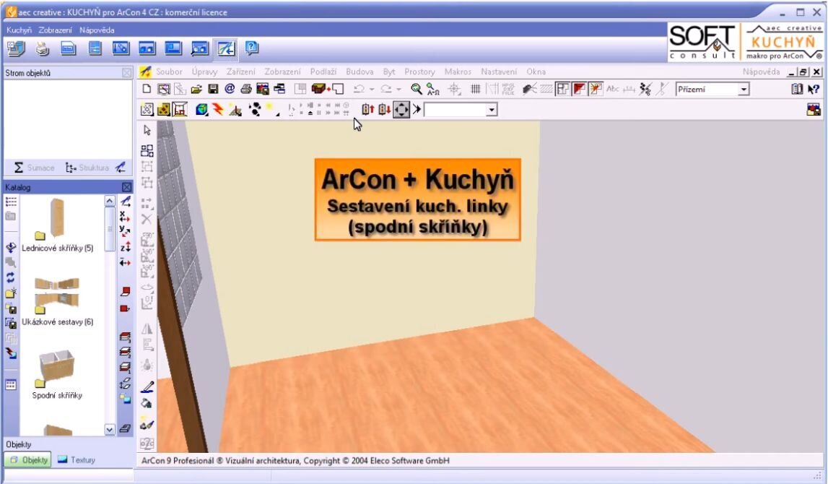Toggle the pan navigation mode icon
This screenshot has height=484, width=828.
coord(403,109)
